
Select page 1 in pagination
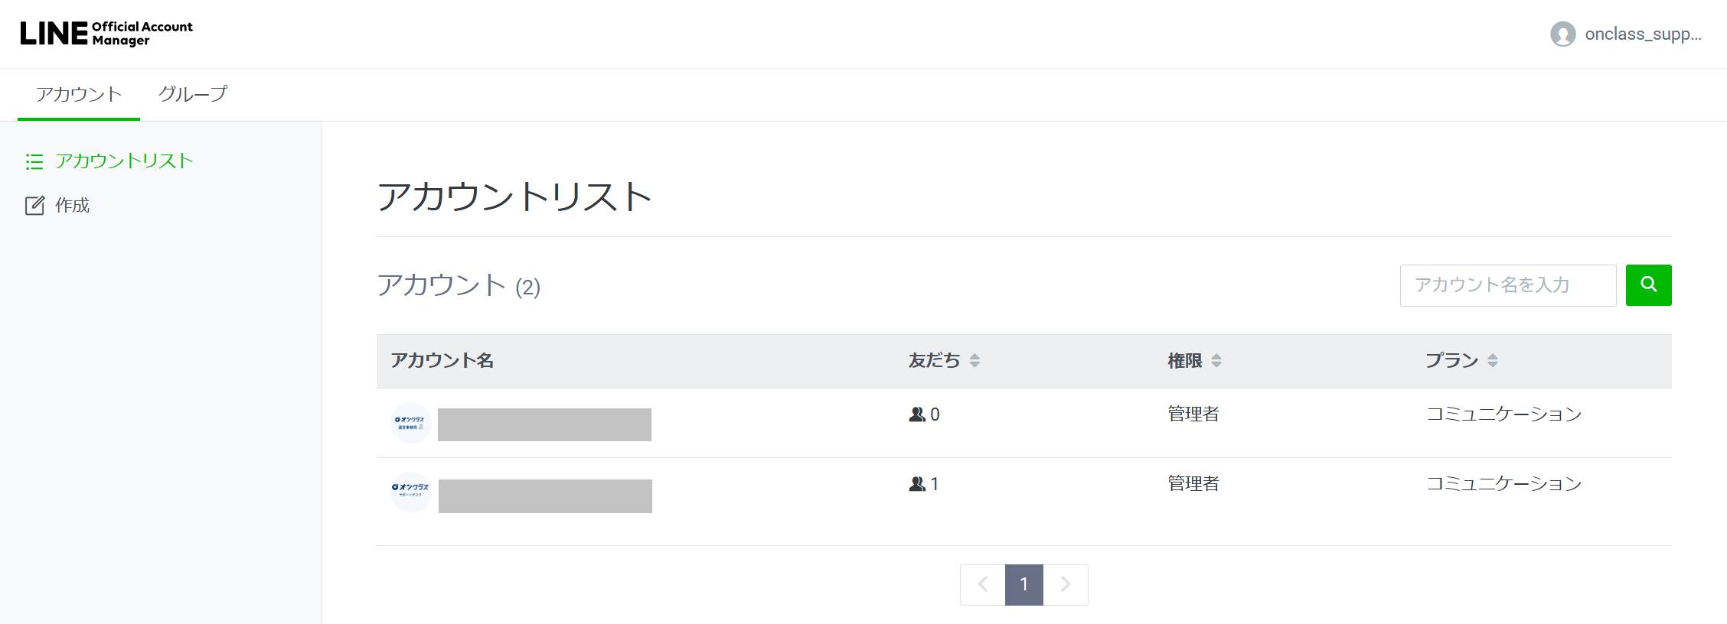point(1024,585)
